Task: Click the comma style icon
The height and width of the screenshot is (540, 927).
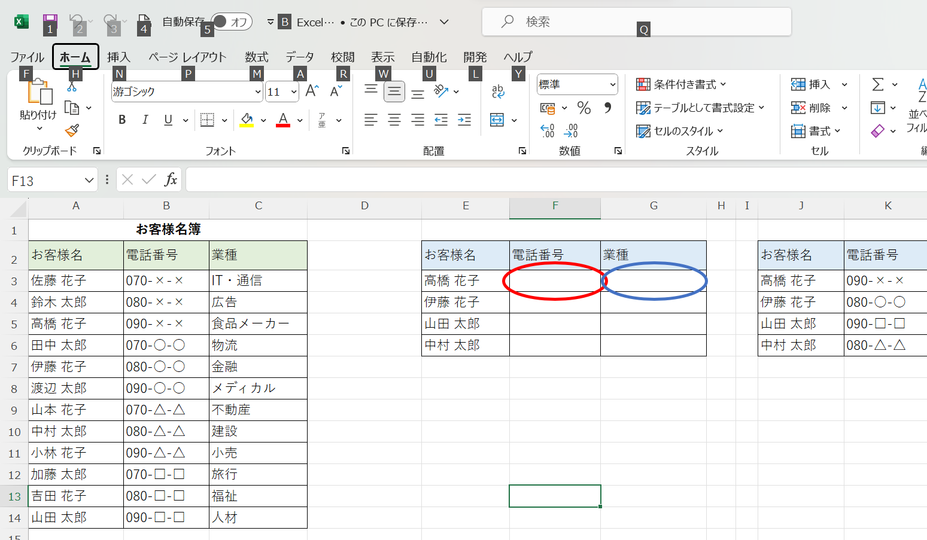Action: click(x=608, y=108)
